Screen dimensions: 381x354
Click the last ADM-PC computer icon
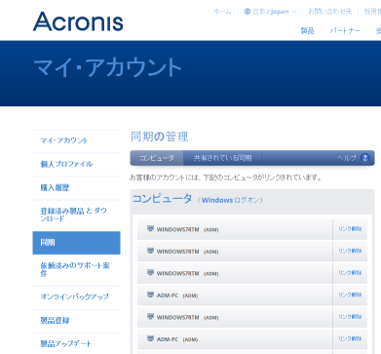[x=150, y=338]
